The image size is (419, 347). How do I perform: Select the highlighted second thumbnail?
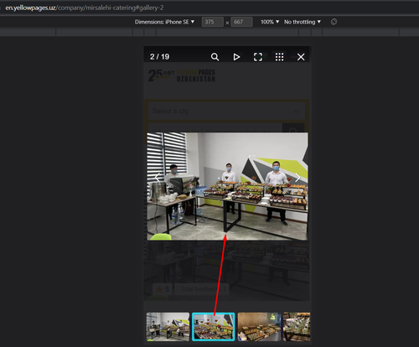214,327
